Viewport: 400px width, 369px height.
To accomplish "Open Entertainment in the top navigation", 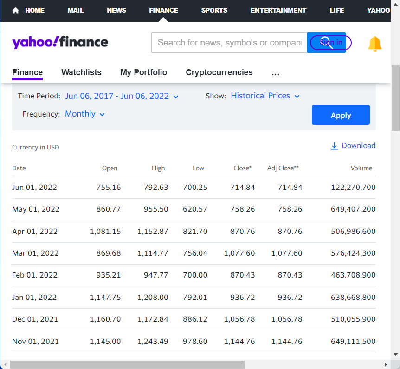I will click(278, 10).
